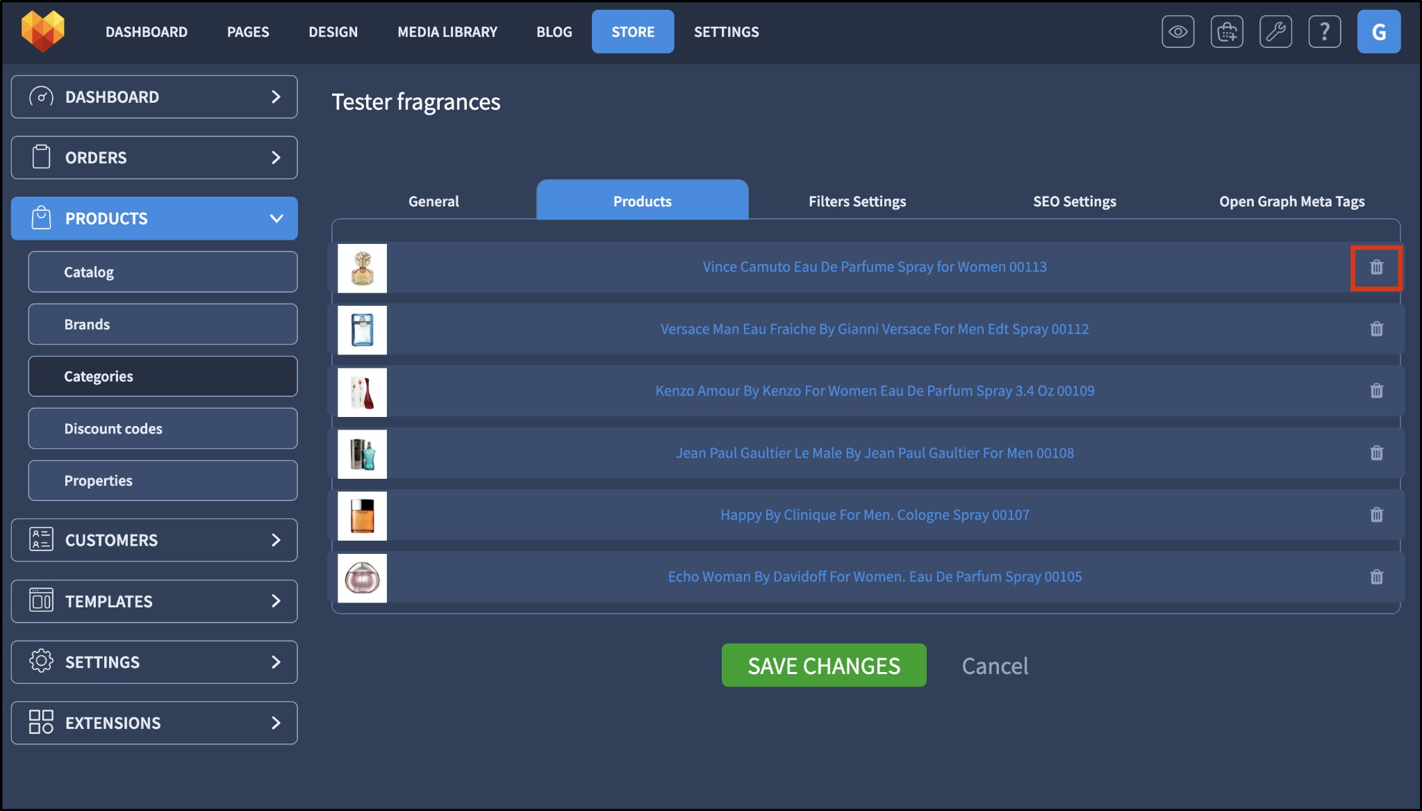
Task: Open the Discount codes submenu item
Action: pos(163,428)
